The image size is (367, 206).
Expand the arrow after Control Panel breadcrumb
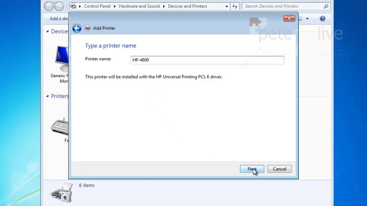point(115,6)
